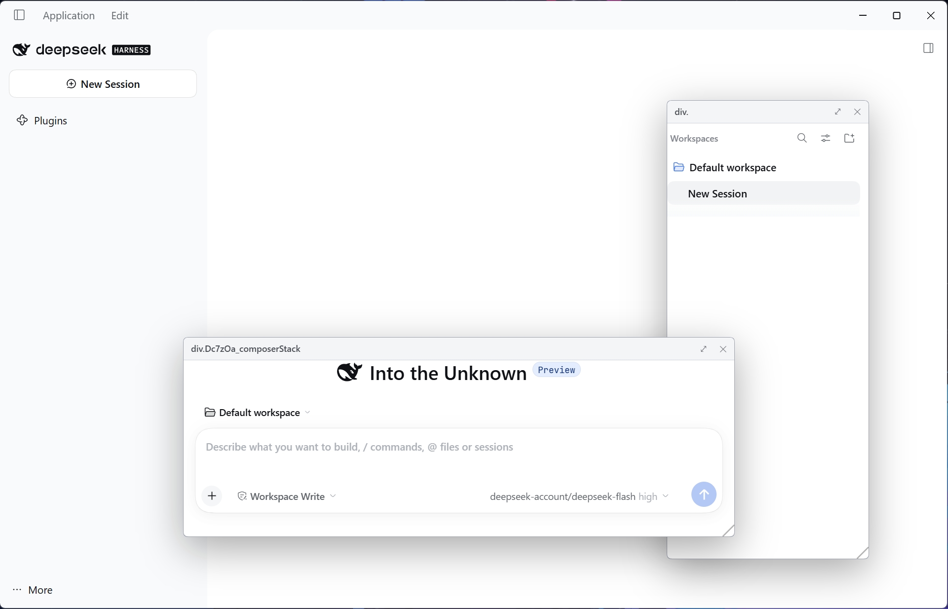Image resolution: width=948 pixels, height=609 pixels.
Task: Click the Plugins puzzle icon
Action: pyautogui.click(x=22, y=120)
